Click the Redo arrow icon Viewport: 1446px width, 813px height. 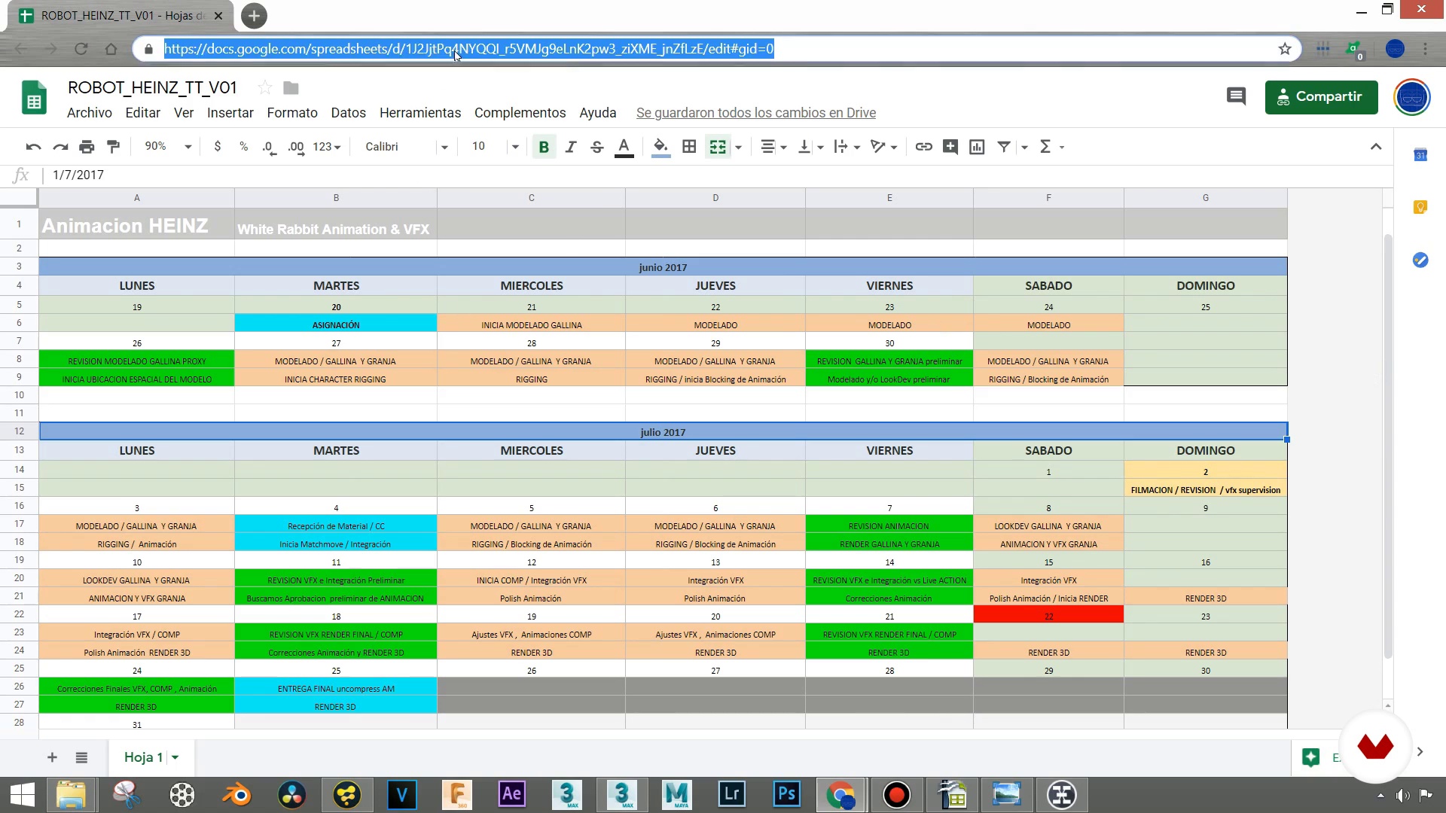pos(60,147)
